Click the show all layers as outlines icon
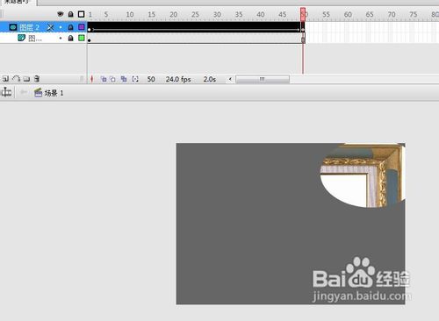 pyautogui.click(x=81, y=14)
